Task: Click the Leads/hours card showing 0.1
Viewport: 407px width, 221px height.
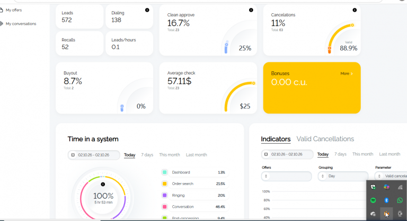Action: pos(129,43)
